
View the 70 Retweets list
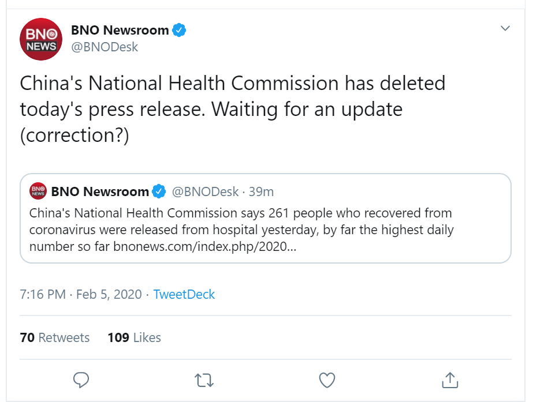coord(55,337)
